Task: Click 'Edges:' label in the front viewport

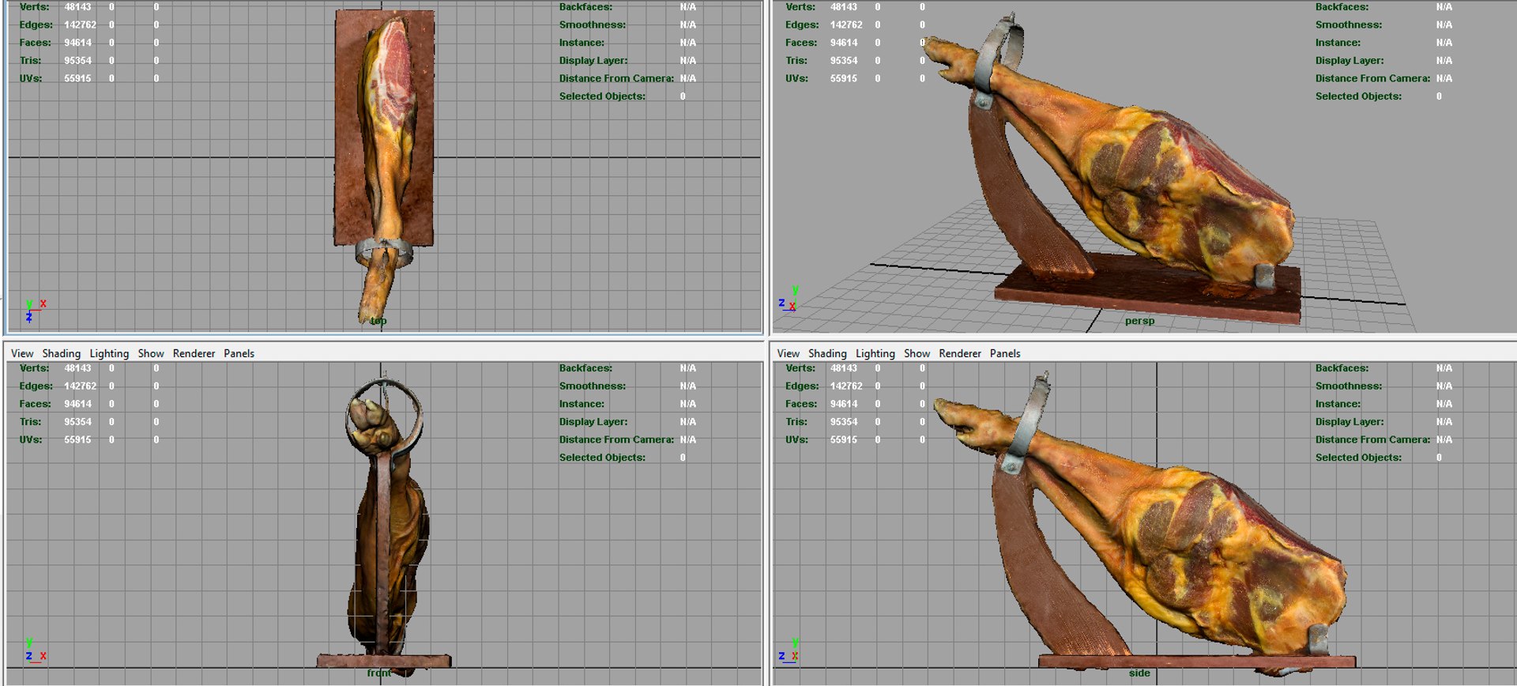Action: pyautogui.click(x=36, y=386)
